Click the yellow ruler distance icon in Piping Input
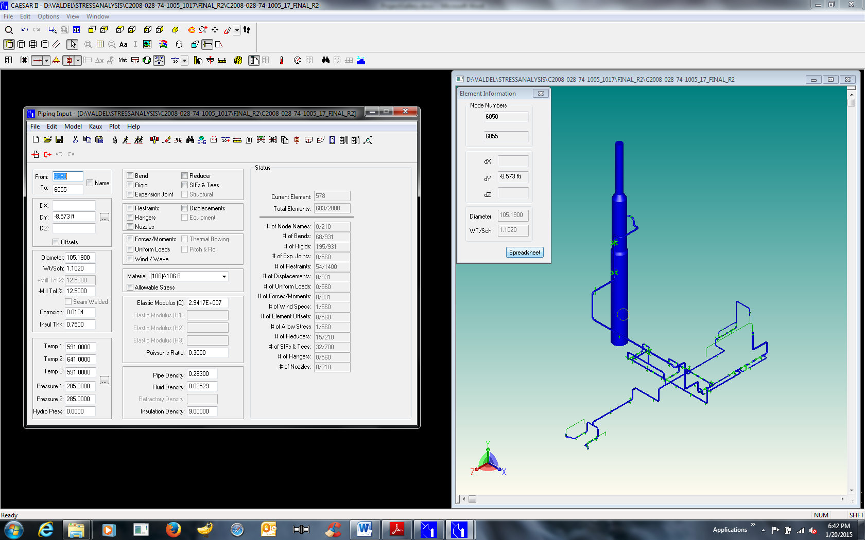Viewport: 865px width, 540px height. pos(237,139)
